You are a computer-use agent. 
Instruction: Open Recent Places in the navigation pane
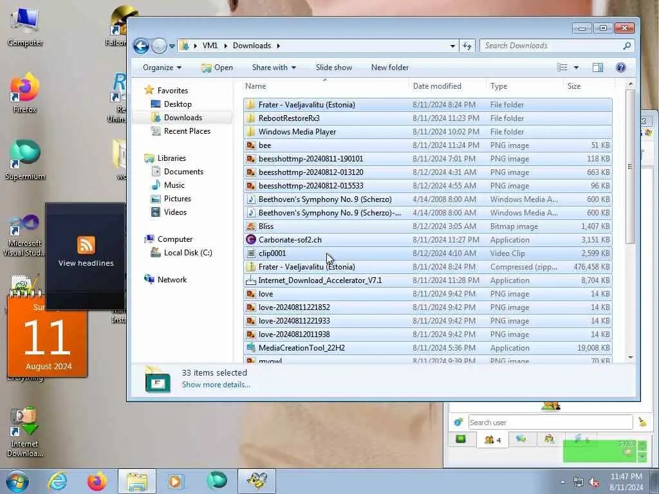tap(187, 131)
